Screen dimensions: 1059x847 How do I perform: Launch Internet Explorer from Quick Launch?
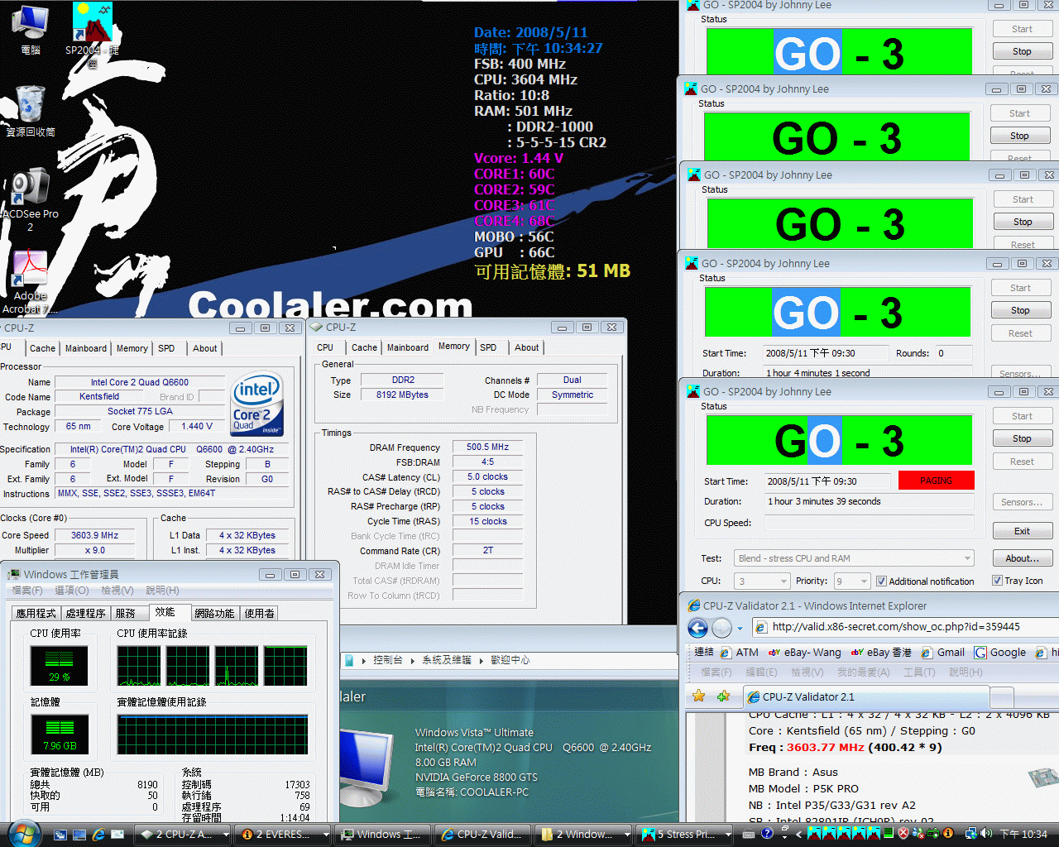pyautogui.click(x=98, y=835)
